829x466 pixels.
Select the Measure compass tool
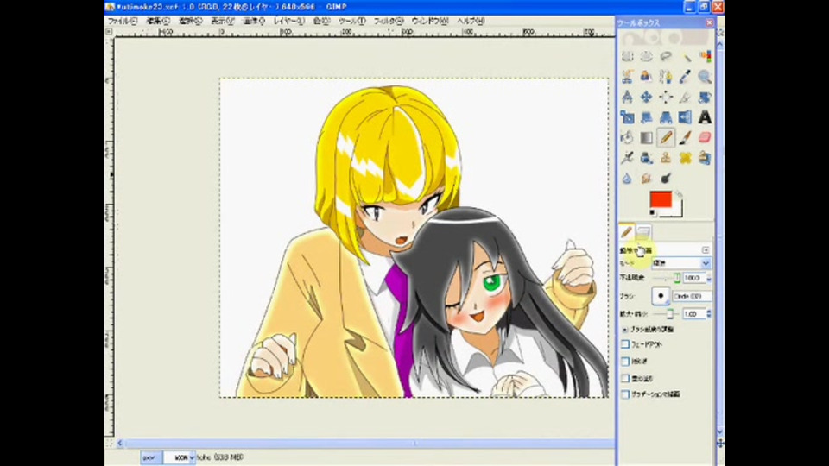click(627, 97)
